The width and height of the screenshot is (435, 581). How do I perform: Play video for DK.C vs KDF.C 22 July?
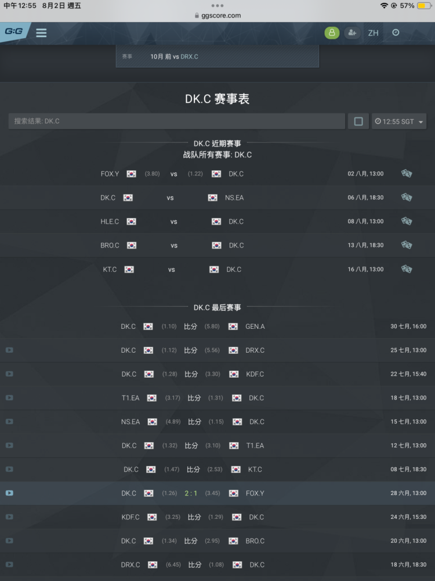10,374
